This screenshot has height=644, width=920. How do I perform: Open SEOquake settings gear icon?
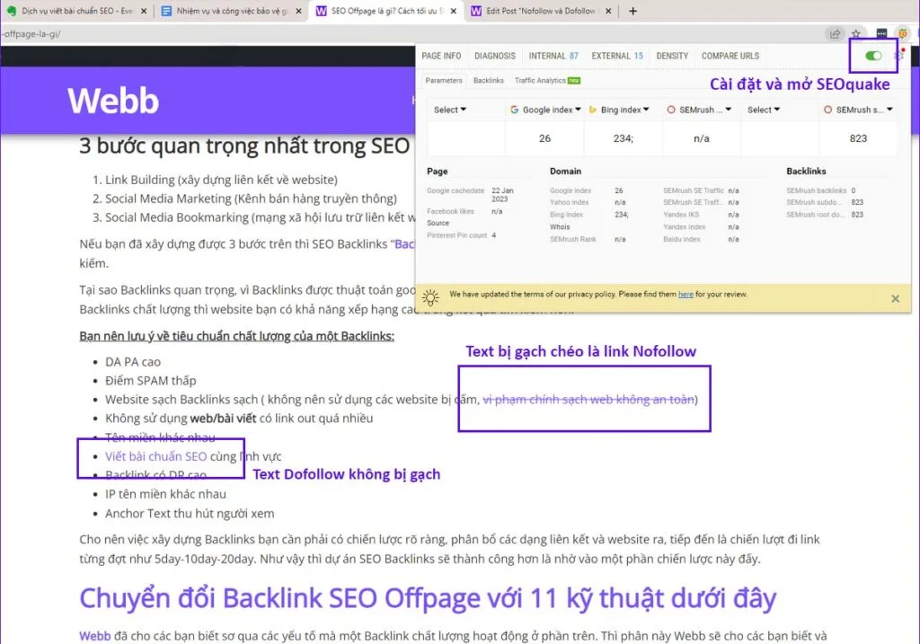coord(900,55)
